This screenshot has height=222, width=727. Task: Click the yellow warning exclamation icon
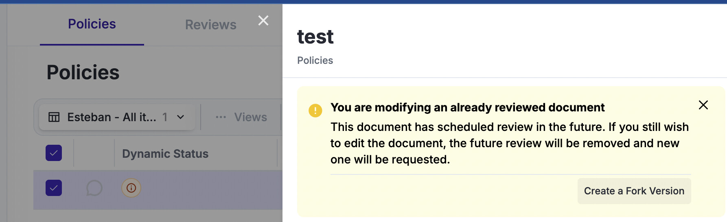tap(315, 110)
